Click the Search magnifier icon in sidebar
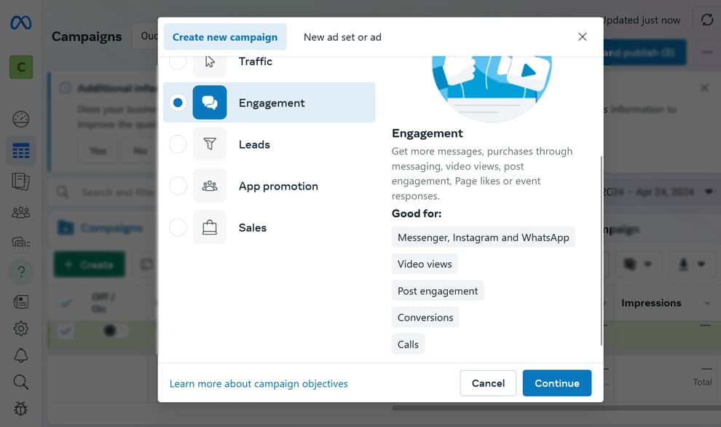The height and width of the screenshot is (427, 721). (x=20, y=382)
